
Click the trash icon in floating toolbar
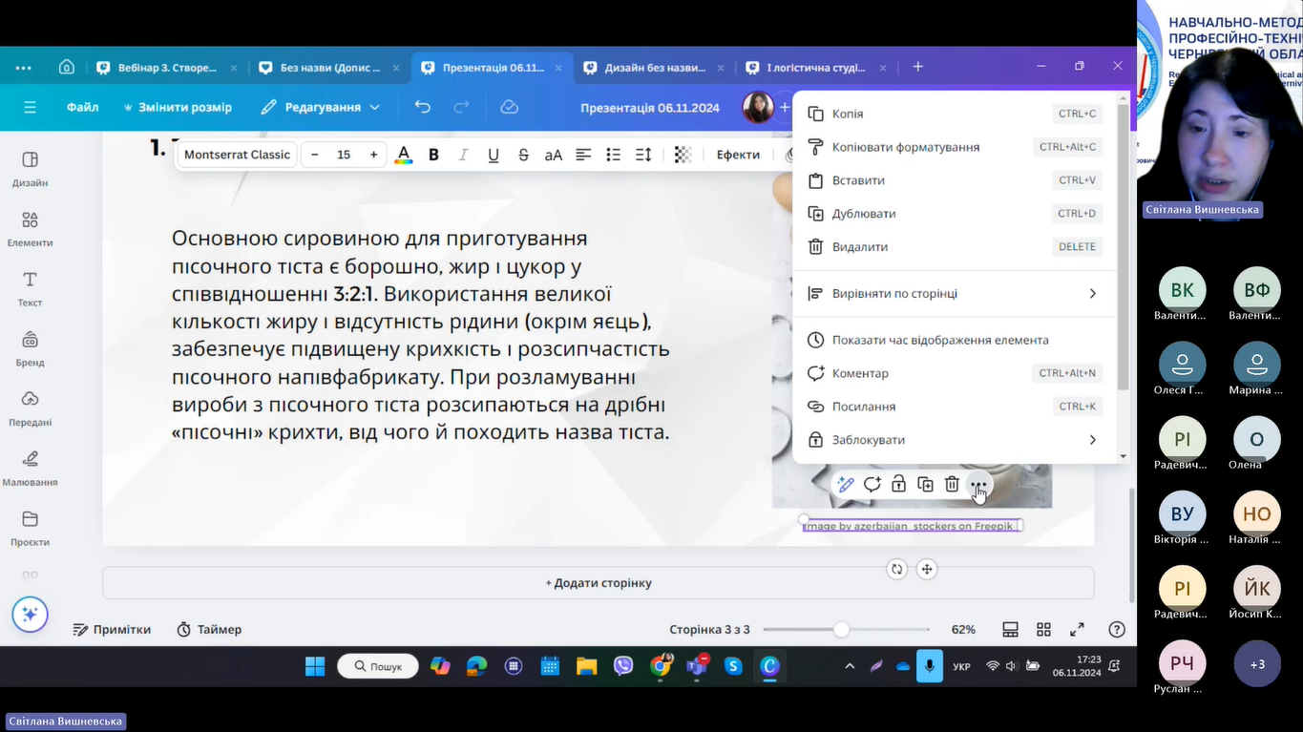tap(952, 485)
